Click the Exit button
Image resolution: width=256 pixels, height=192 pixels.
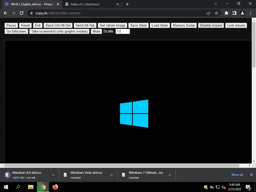pos(37,25)
